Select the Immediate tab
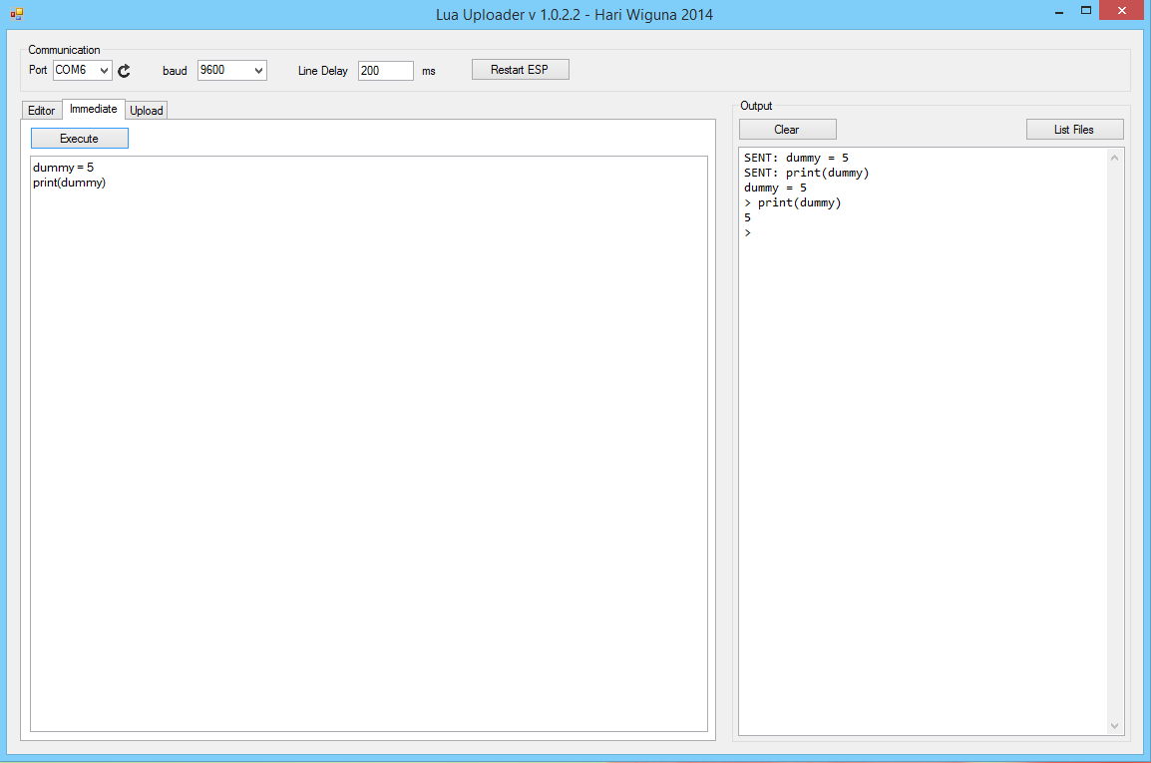Viewport: 1151px width, 763px height. [94, 109]
